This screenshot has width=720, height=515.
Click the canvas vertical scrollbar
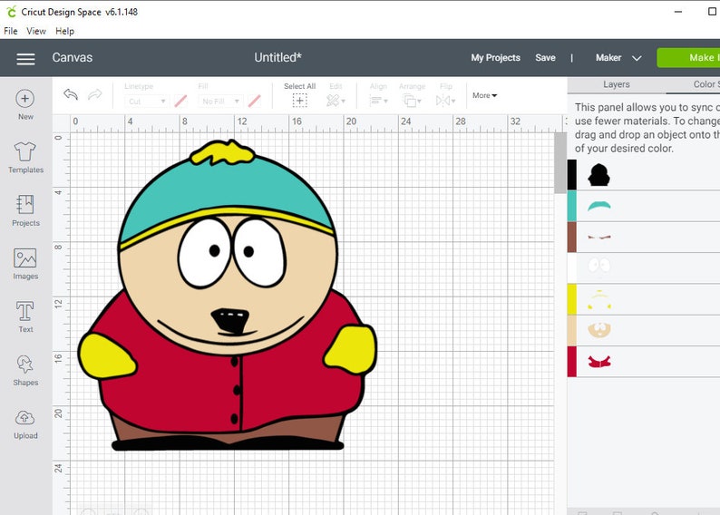tap(560, 163)
